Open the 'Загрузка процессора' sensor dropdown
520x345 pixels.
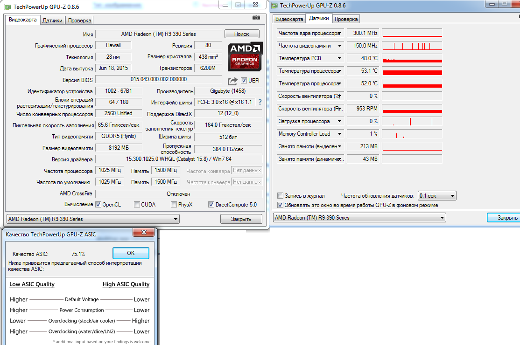tap(340, 121)
